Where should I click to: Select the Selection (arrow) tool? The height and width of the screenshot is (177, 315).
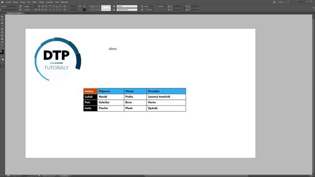[x=2, y=17]
